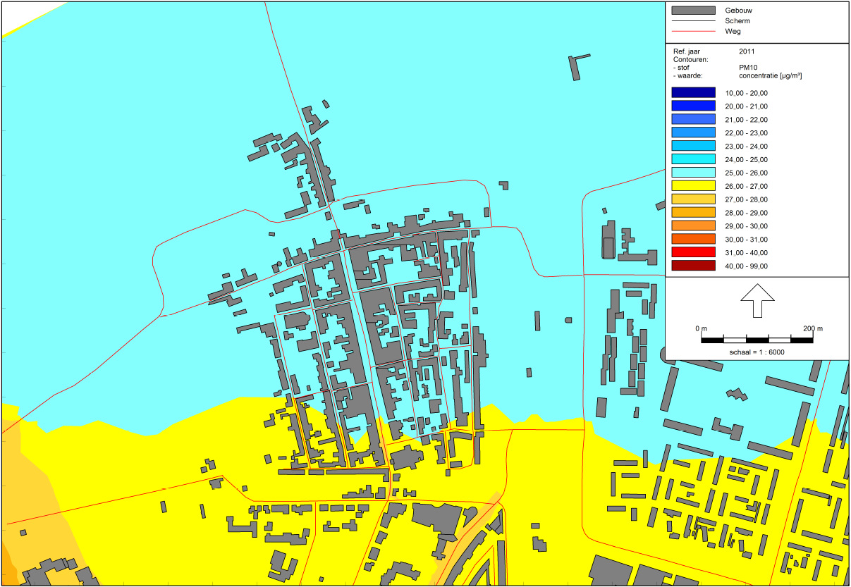Expand the Contouren legend section

pyautogui.click(x=691, y=61)
